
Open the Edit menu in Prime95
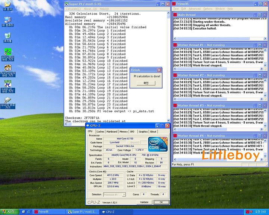pos(183,9)
